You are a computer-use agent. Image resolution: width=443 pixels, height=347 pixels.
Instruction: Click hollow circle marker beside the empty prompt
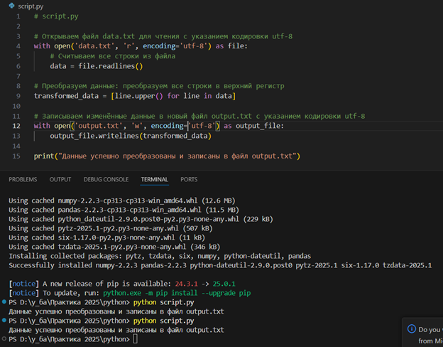click(4, 339)
